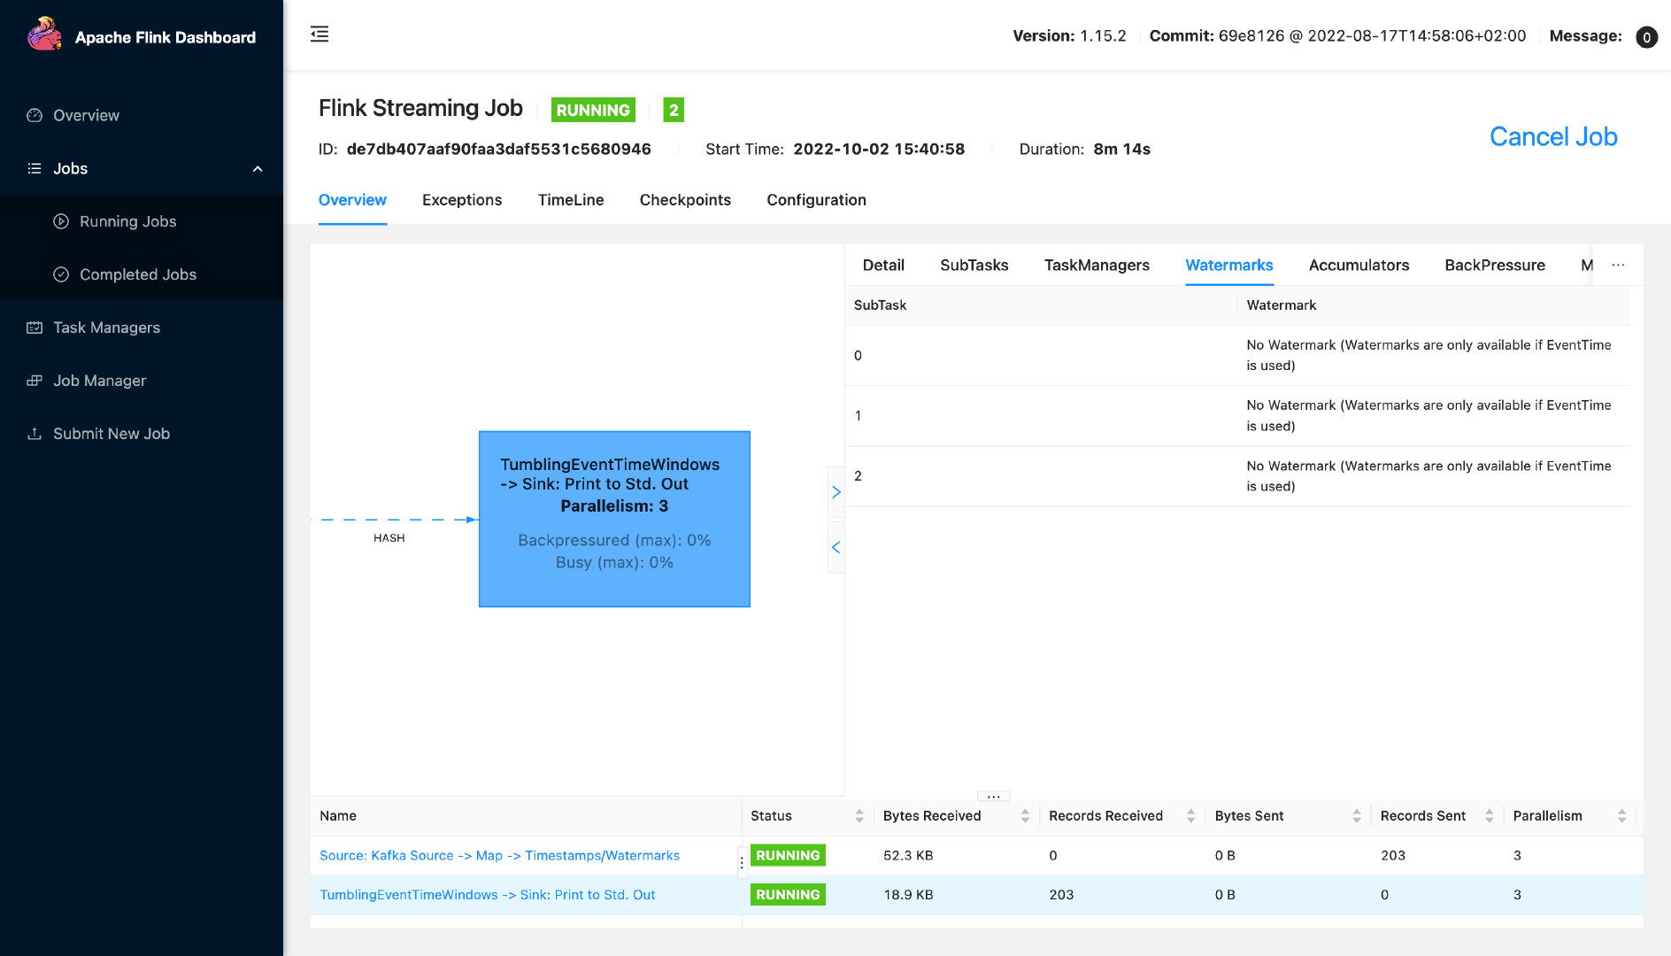Click the Apache Flink squirrel logo
The height and width of the screenshot is (956, 1671).
click(44, 35)
